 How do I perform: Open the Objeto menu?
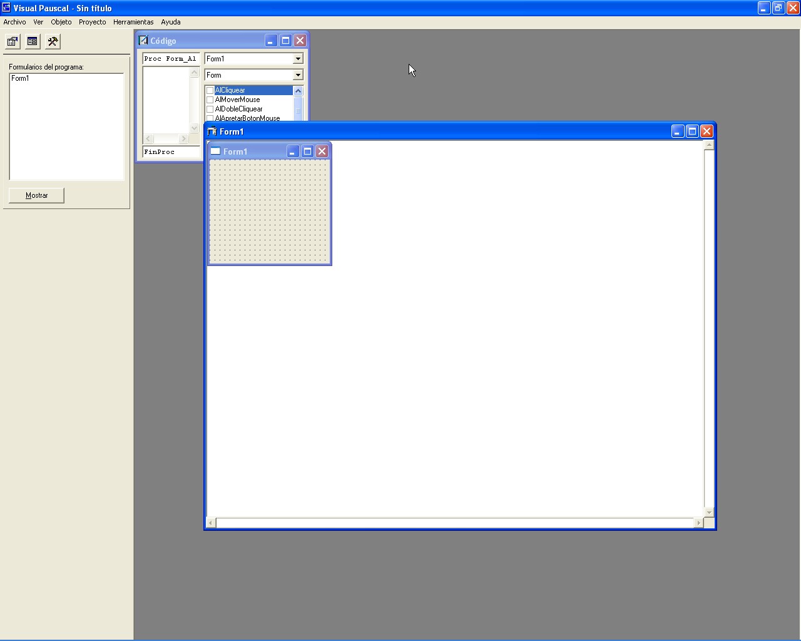[x=61, y=22]
